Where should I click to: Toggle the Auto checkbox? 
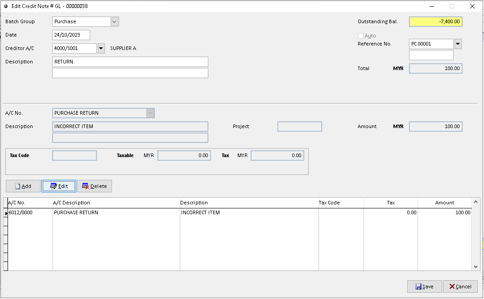coord(360,36)
